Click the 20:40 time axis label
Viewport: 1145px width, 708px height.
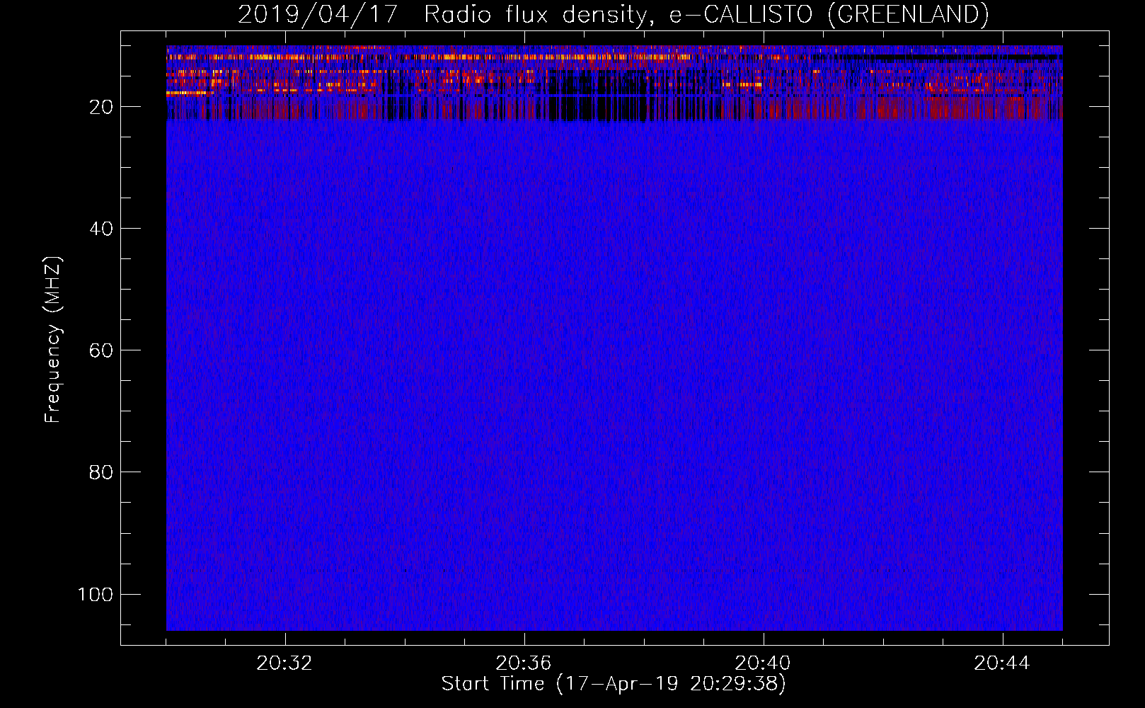(763, 663)
